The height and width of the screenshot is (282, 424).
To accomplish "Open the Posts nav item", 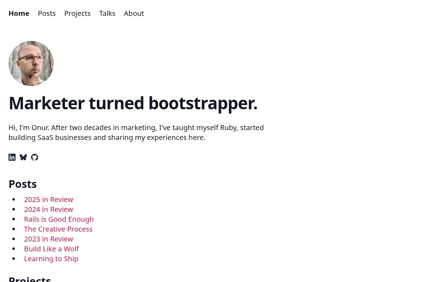I will [x=47, y=13].
